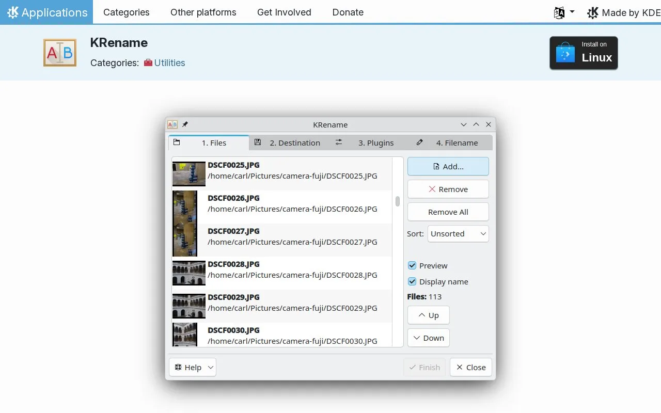Switch to the 4. Filename tab
The image size is (661, 413).
tap(452, 143)
